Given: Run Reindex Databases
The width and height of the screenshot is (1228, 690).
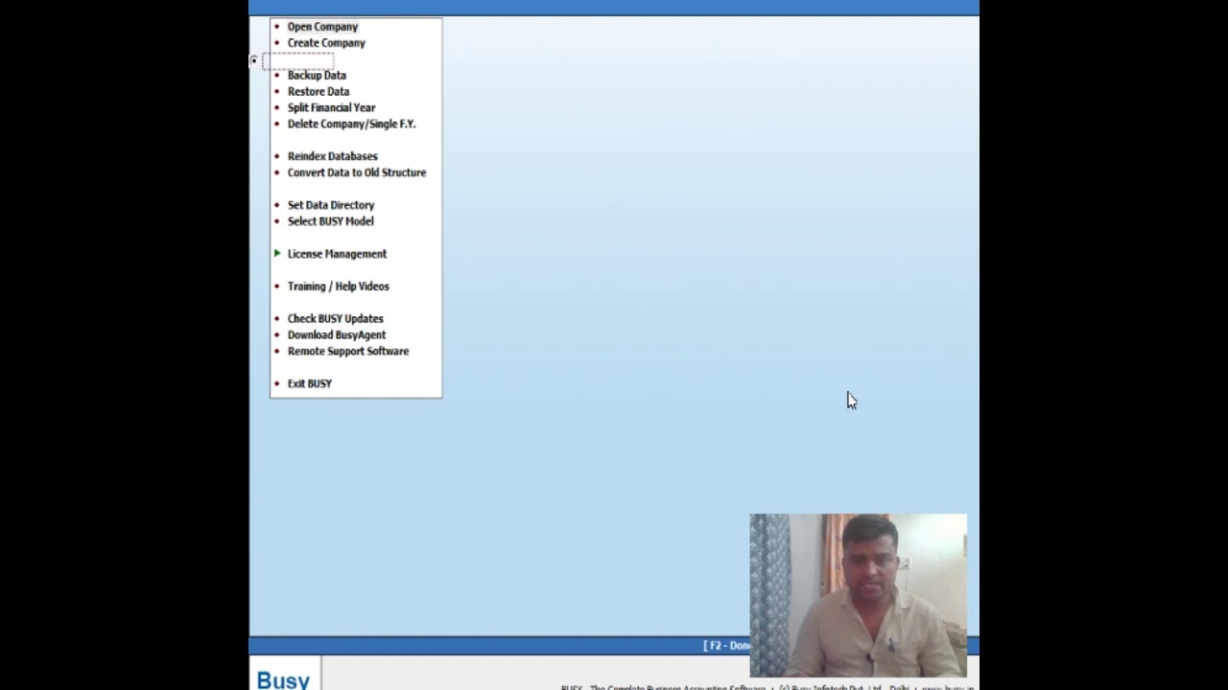Looking at the screenshot, I should click(x=332, y=156).
